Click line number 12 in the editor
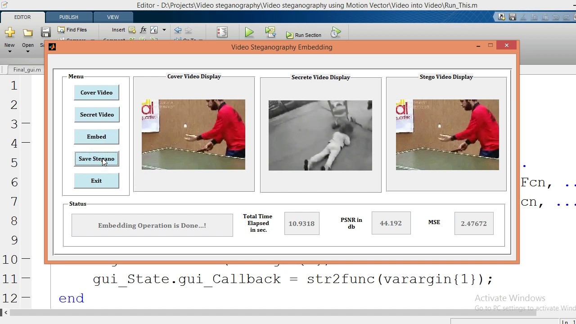This screenshot has height=324, width=576. [x=10, y=298]
